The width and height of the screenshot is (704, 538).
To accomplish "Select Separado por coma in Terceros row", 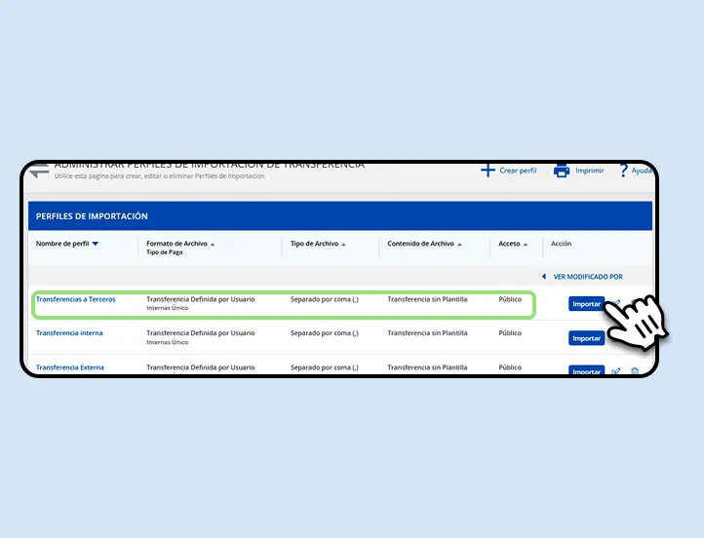I will point(324,299).
